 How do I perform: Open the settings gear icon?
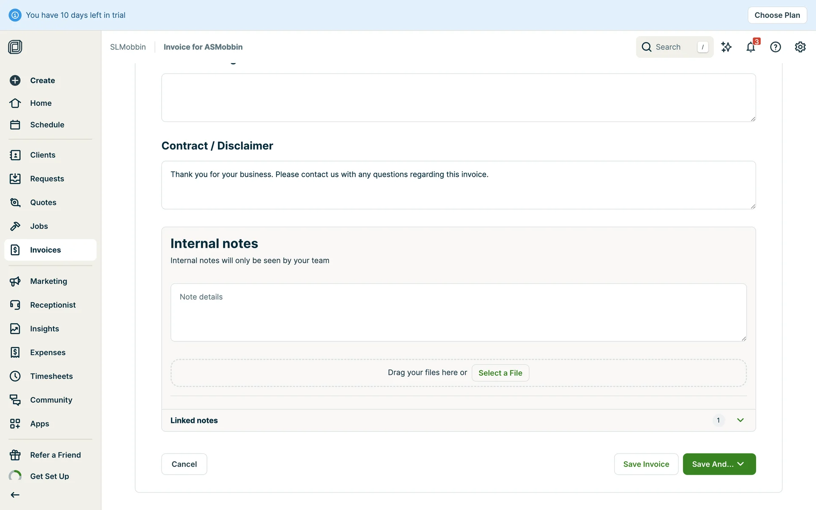(800, 47)
